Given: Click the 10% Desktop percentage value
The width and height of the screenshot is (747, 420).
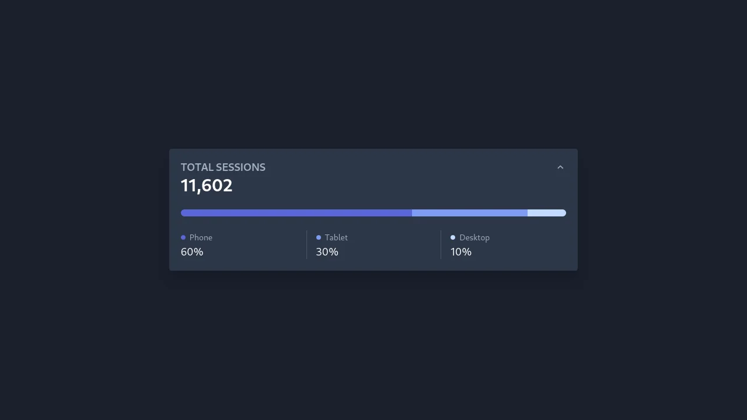Looking at the screenshot, I should point(461,251).
